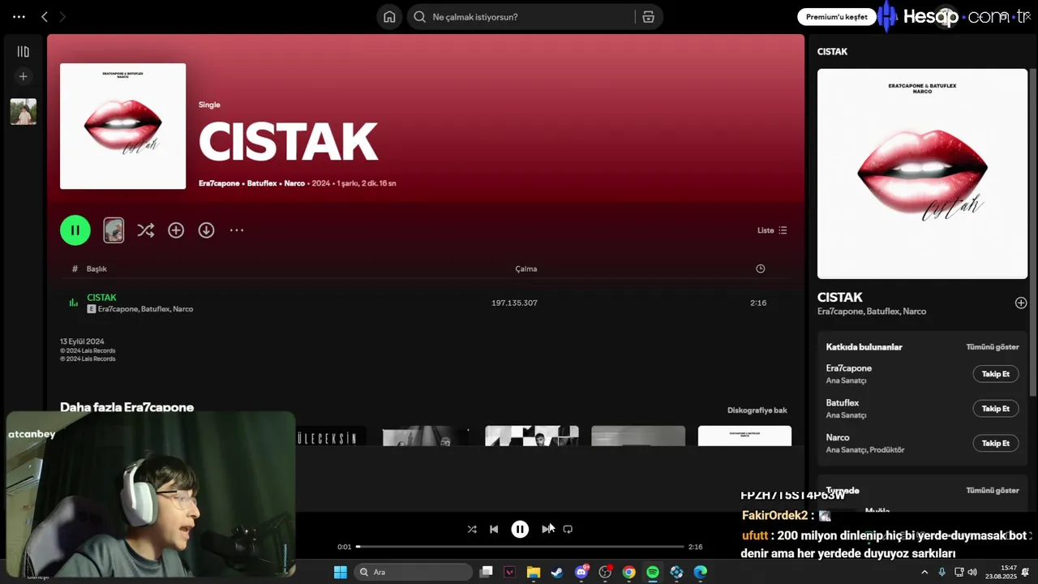Open Task View on the taskbar

pyautogui.click(x=486, y=572)
